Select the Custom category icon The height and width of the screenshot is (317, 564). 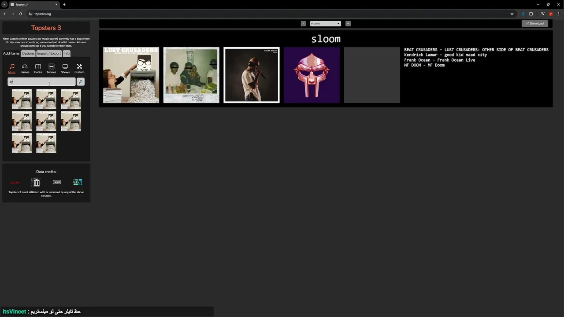tap(79, 68)
